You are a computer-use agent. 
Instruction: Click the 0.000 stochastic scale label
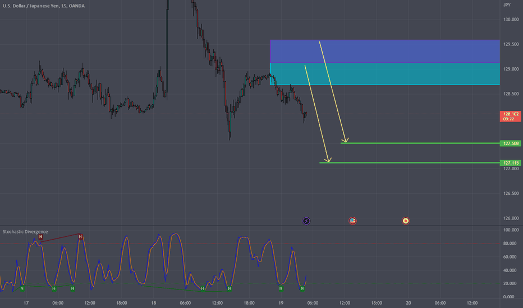(508, 297)
